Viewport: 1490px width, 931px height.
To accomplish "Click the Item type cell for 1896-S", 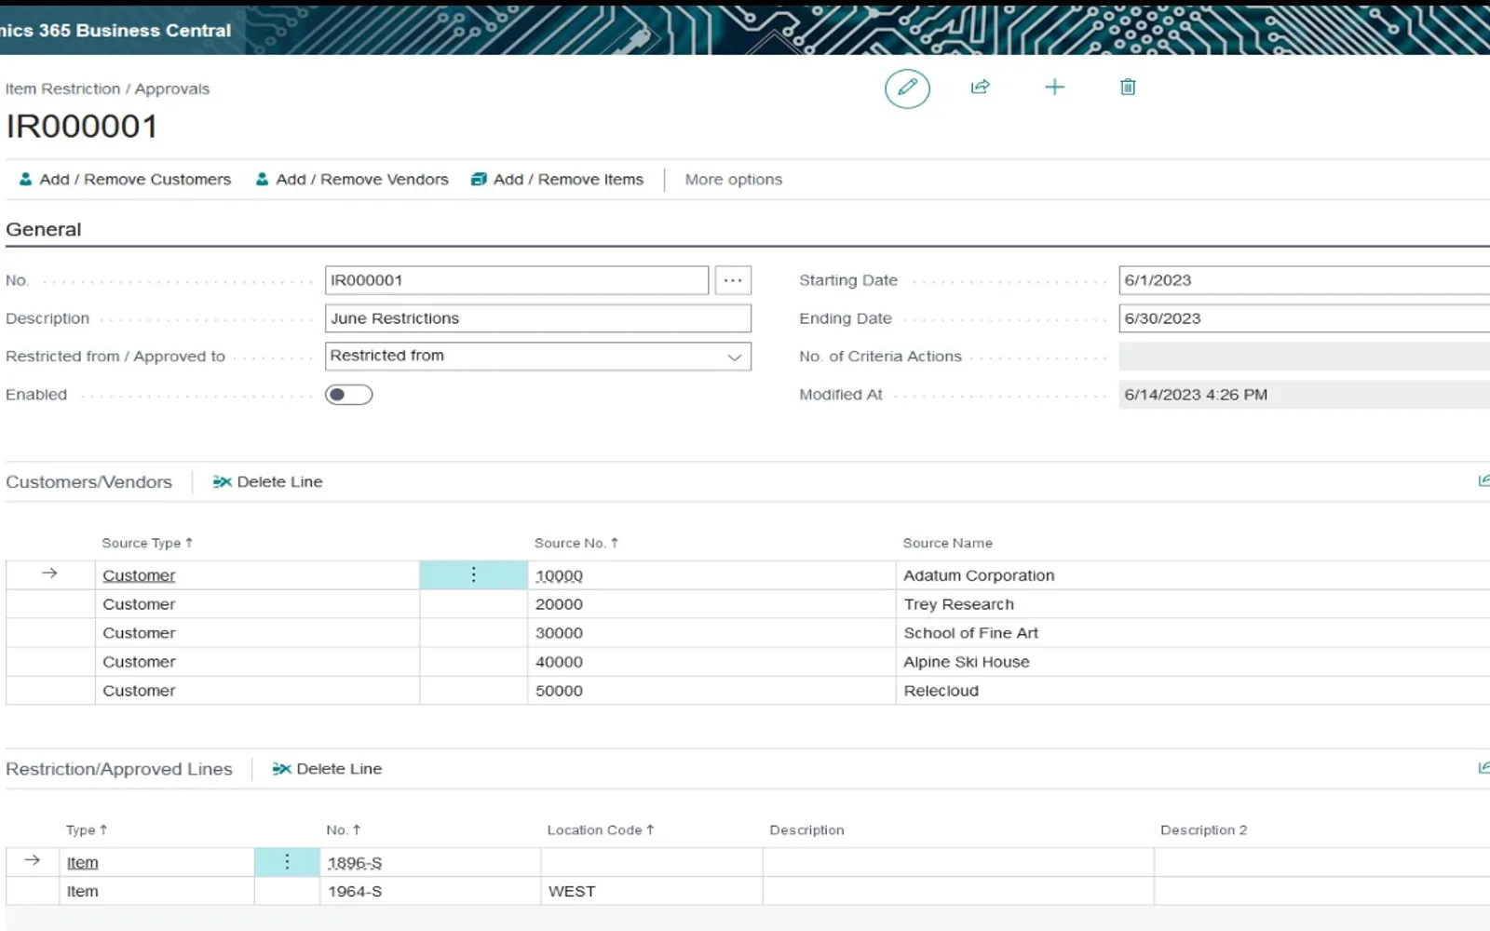I will click(x=156, y=862).
